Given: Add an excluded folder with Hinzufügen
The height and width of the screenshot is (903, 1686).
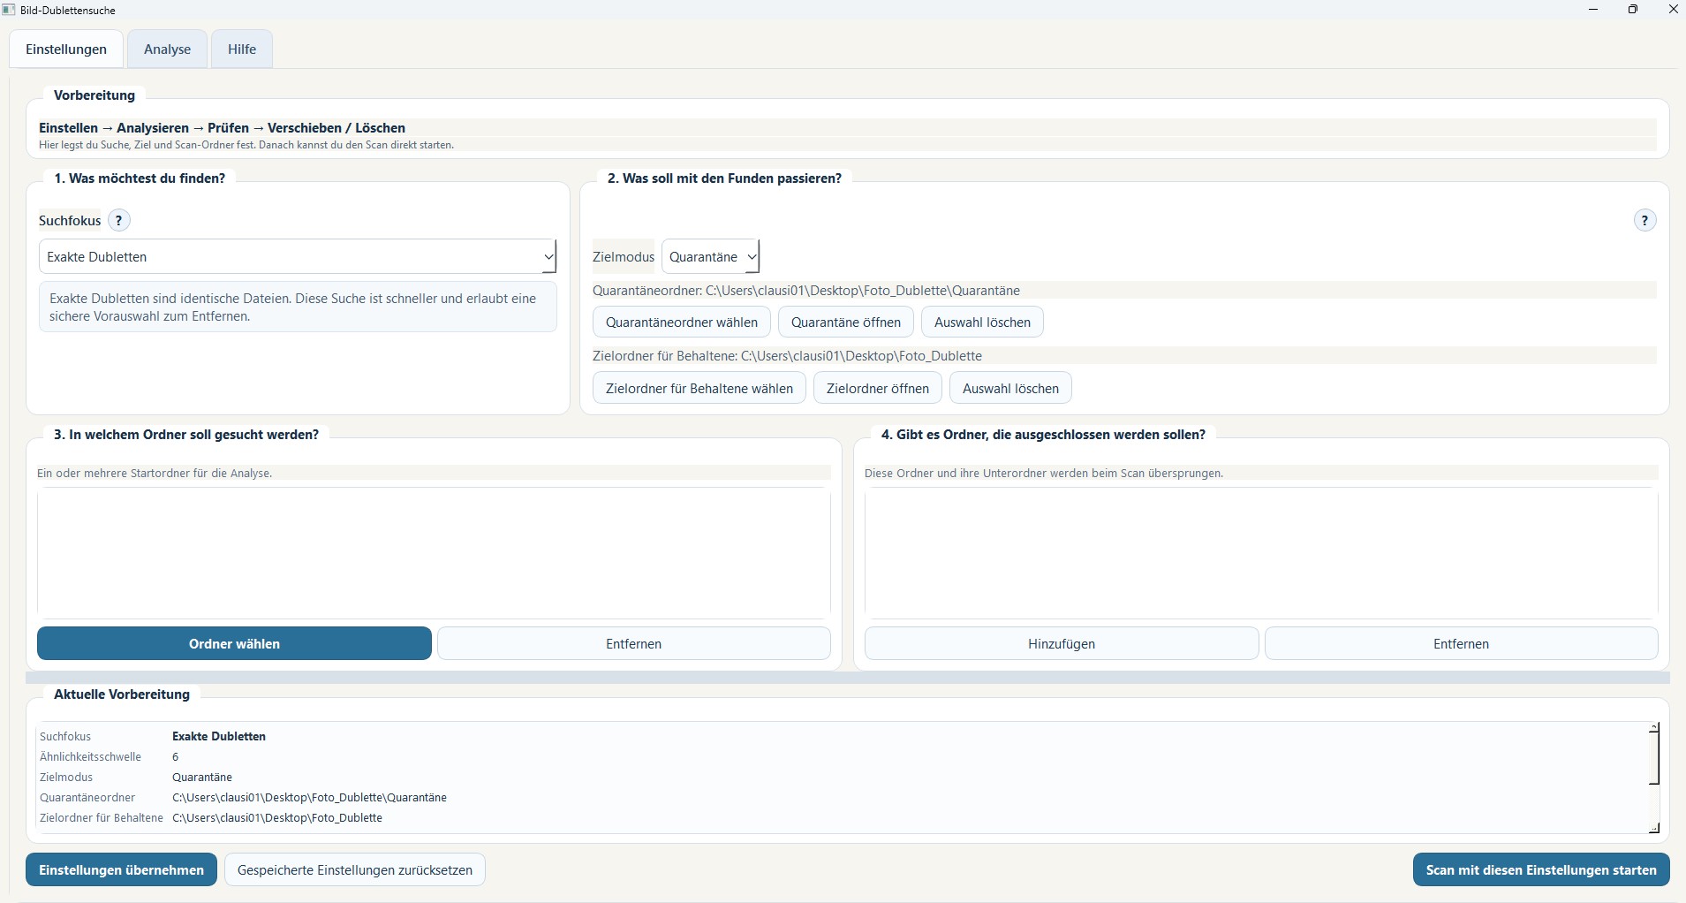Looking at the screenshot, I should click(x=1060, y=644).
